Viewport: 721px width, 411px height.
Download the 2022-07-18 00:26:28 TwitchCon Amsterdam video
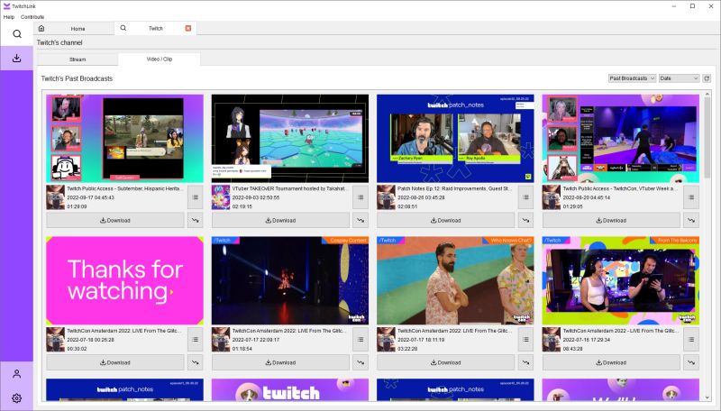coord(115,362)
